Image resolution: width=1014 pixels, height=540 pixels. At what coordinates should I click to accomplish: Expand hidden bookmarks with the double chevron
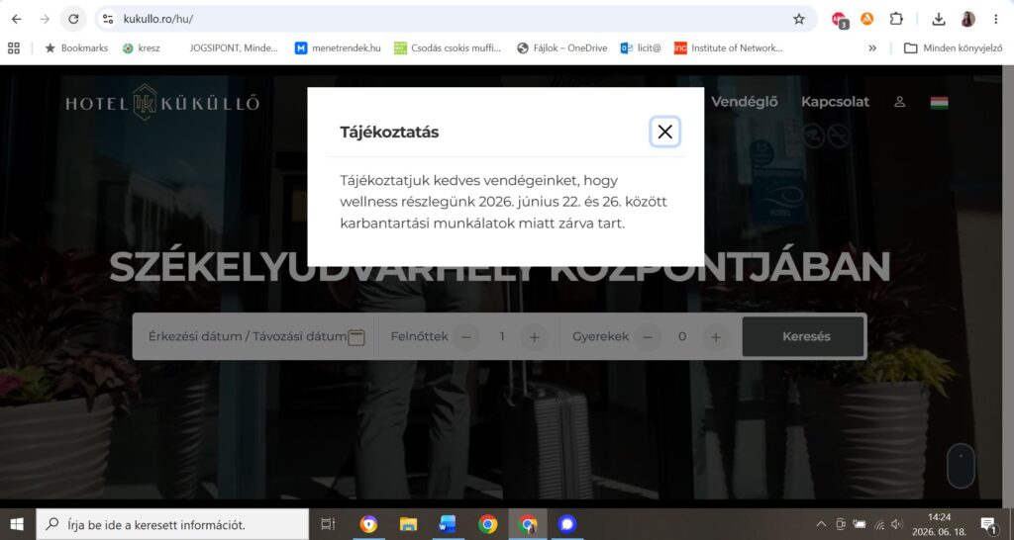(872, 47)
